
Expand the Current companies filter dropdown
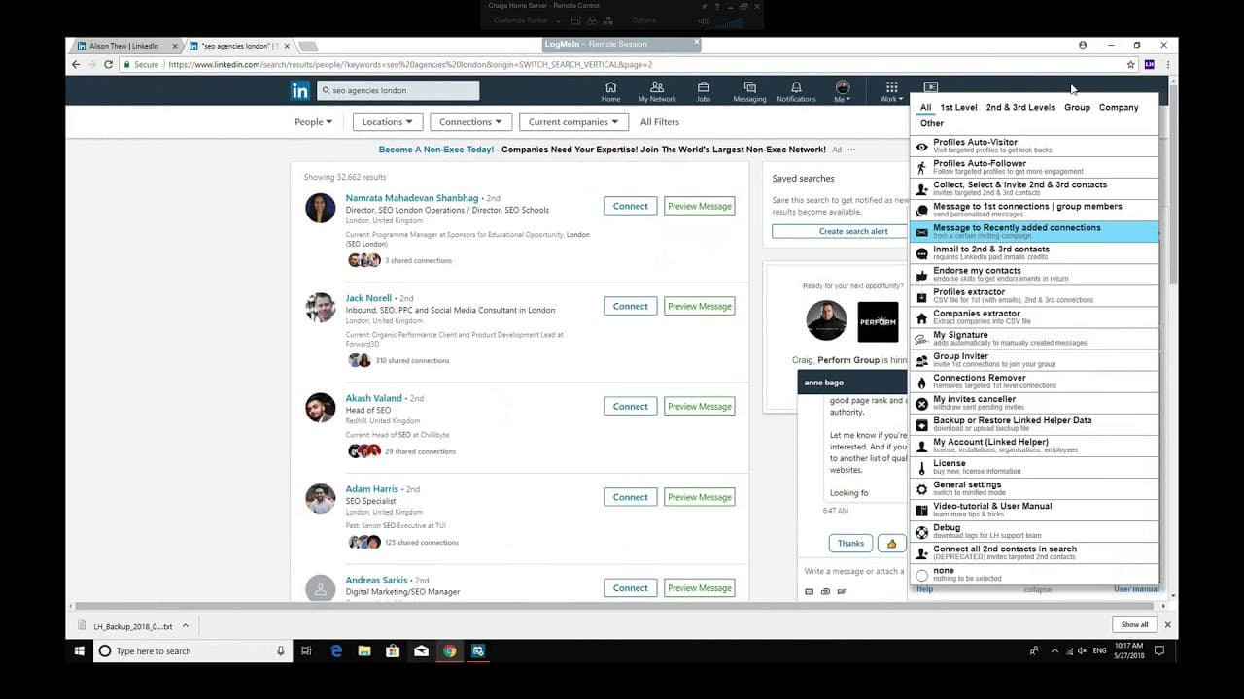(573, 122)
